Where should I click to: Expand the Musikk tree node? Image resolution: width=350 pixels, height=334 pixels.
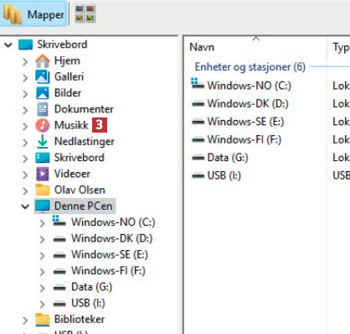(25, 126)
